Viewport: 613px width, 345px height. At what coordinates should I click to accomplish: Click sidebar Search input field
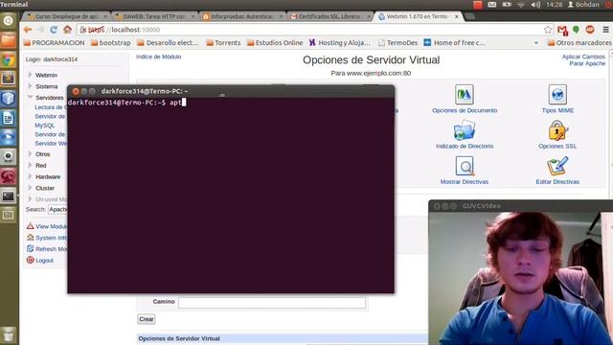coord(57,209)
